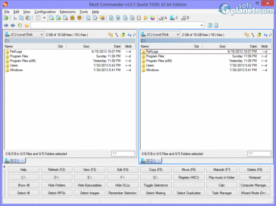Open right panel drive selector dropdown
The height and width of the screenshot is (206, 276).
[x=160, y=35]
